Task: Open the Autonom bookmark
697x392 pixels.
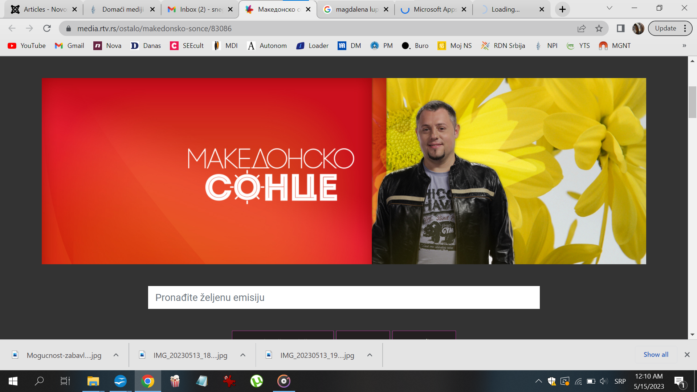Action: [x=267, y=46]
